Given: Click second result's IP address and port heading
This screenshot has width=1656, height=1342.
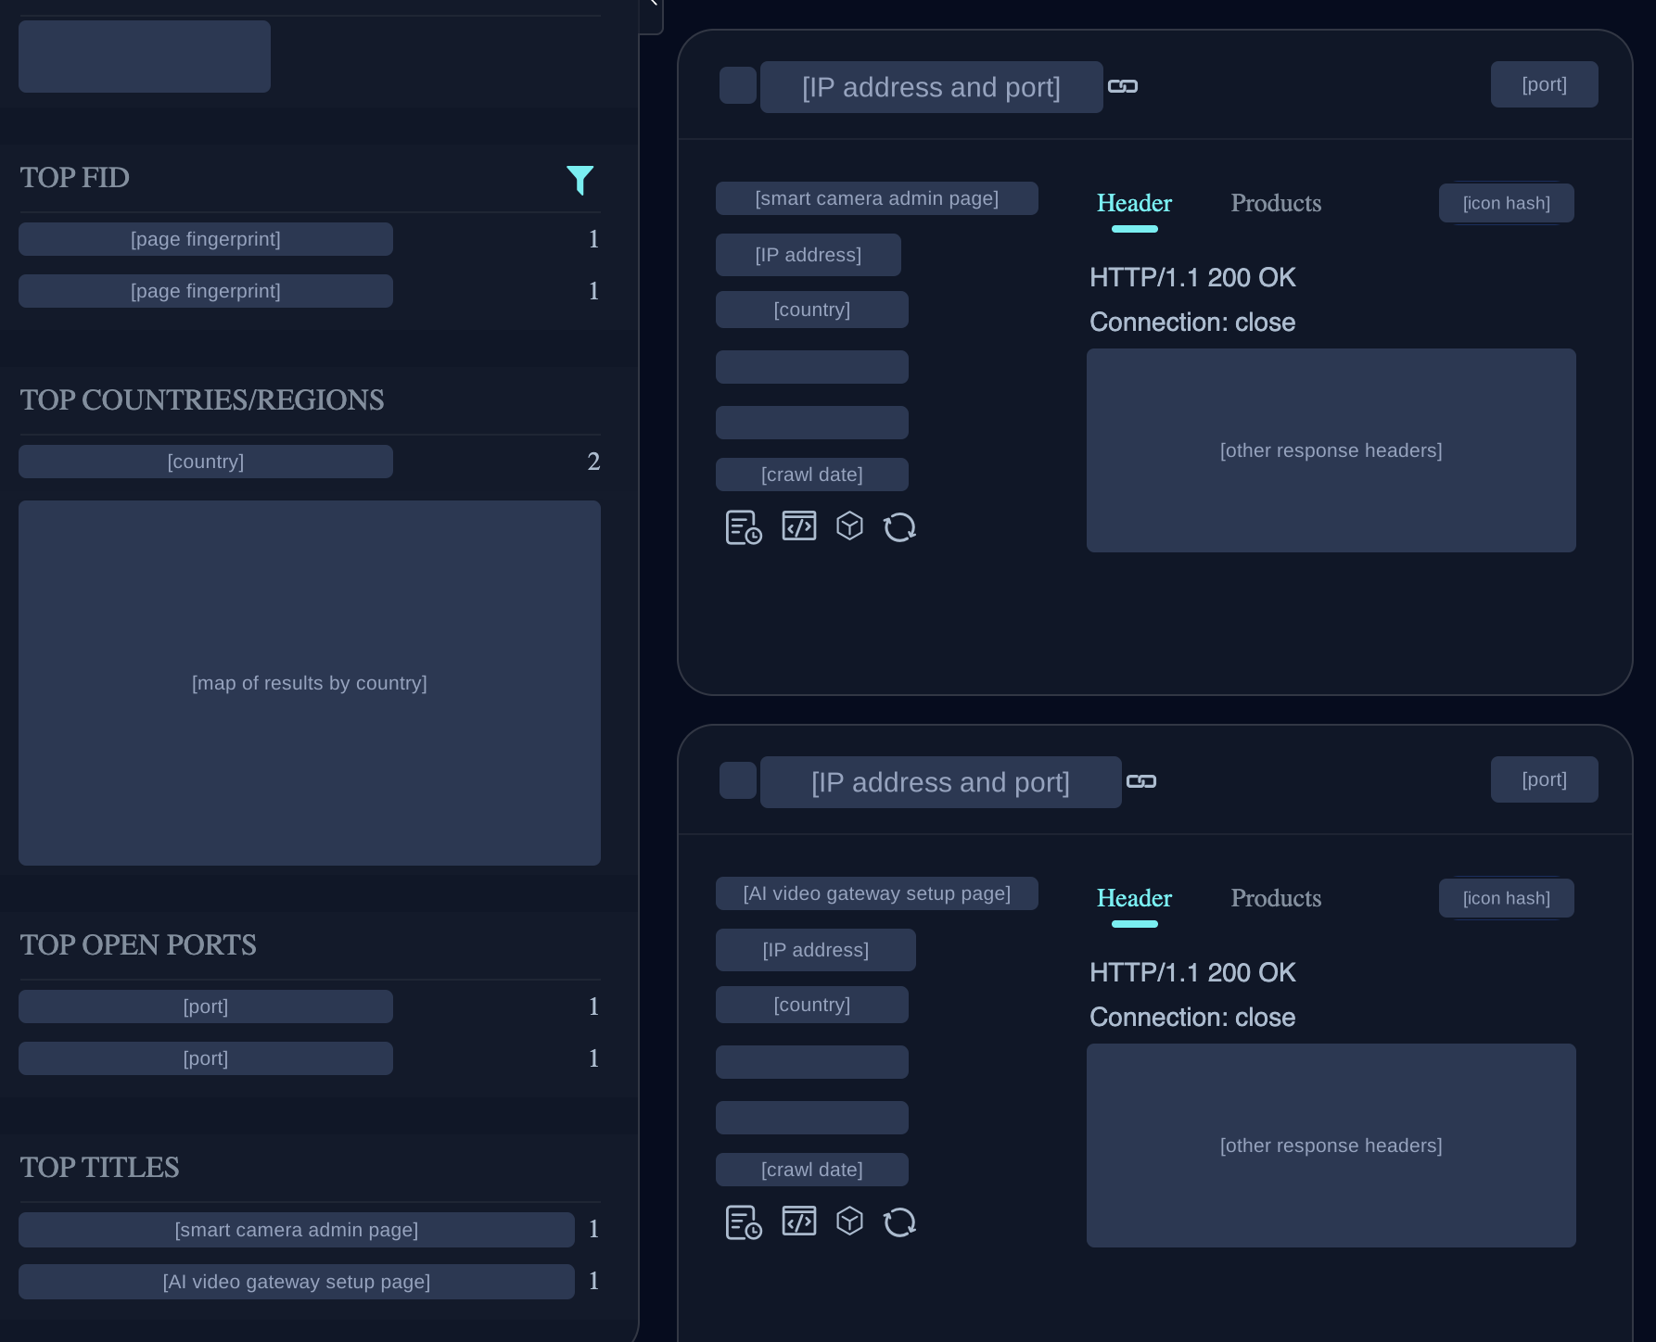Looking at the screenshot, I should (941, 782).
